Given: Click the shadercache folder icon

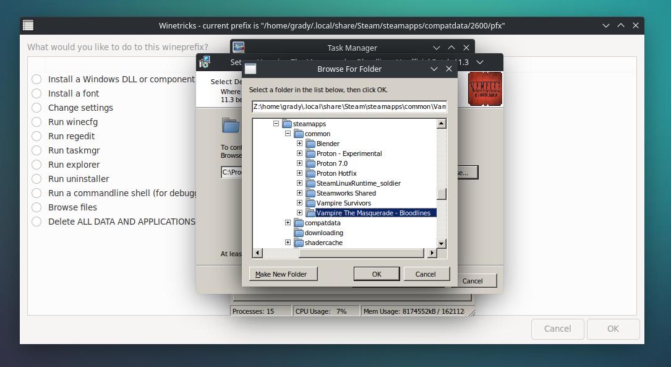Looking at the screenshot, I should 299,243.
